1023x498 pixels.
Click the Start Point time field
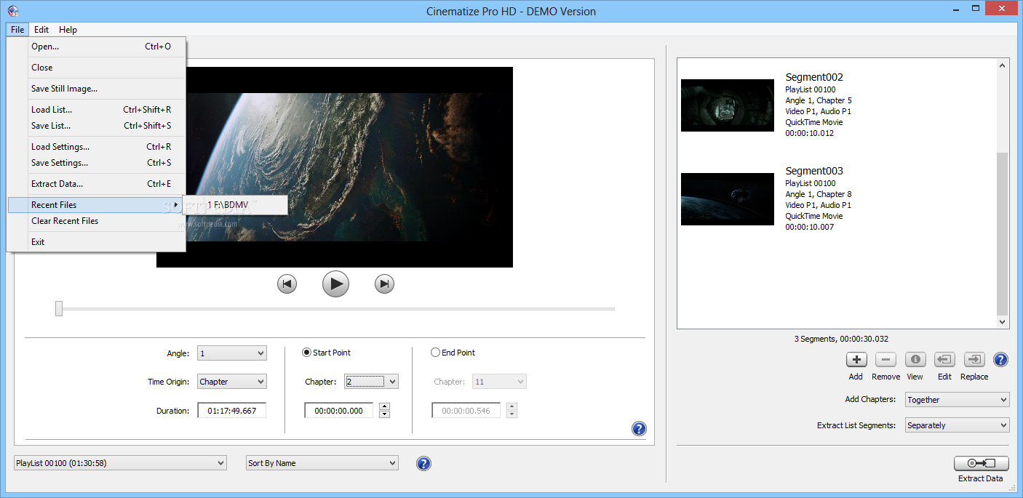pos(339,411)
